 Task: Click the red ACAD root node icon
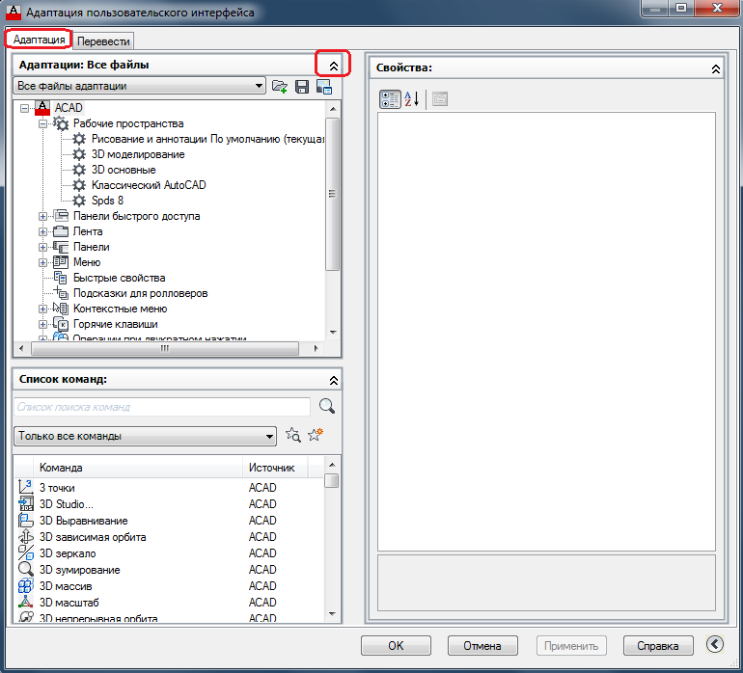click(x=42, y=108)
